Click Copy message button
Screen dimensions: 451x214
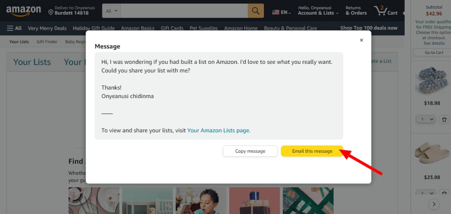tap(250, 151)
